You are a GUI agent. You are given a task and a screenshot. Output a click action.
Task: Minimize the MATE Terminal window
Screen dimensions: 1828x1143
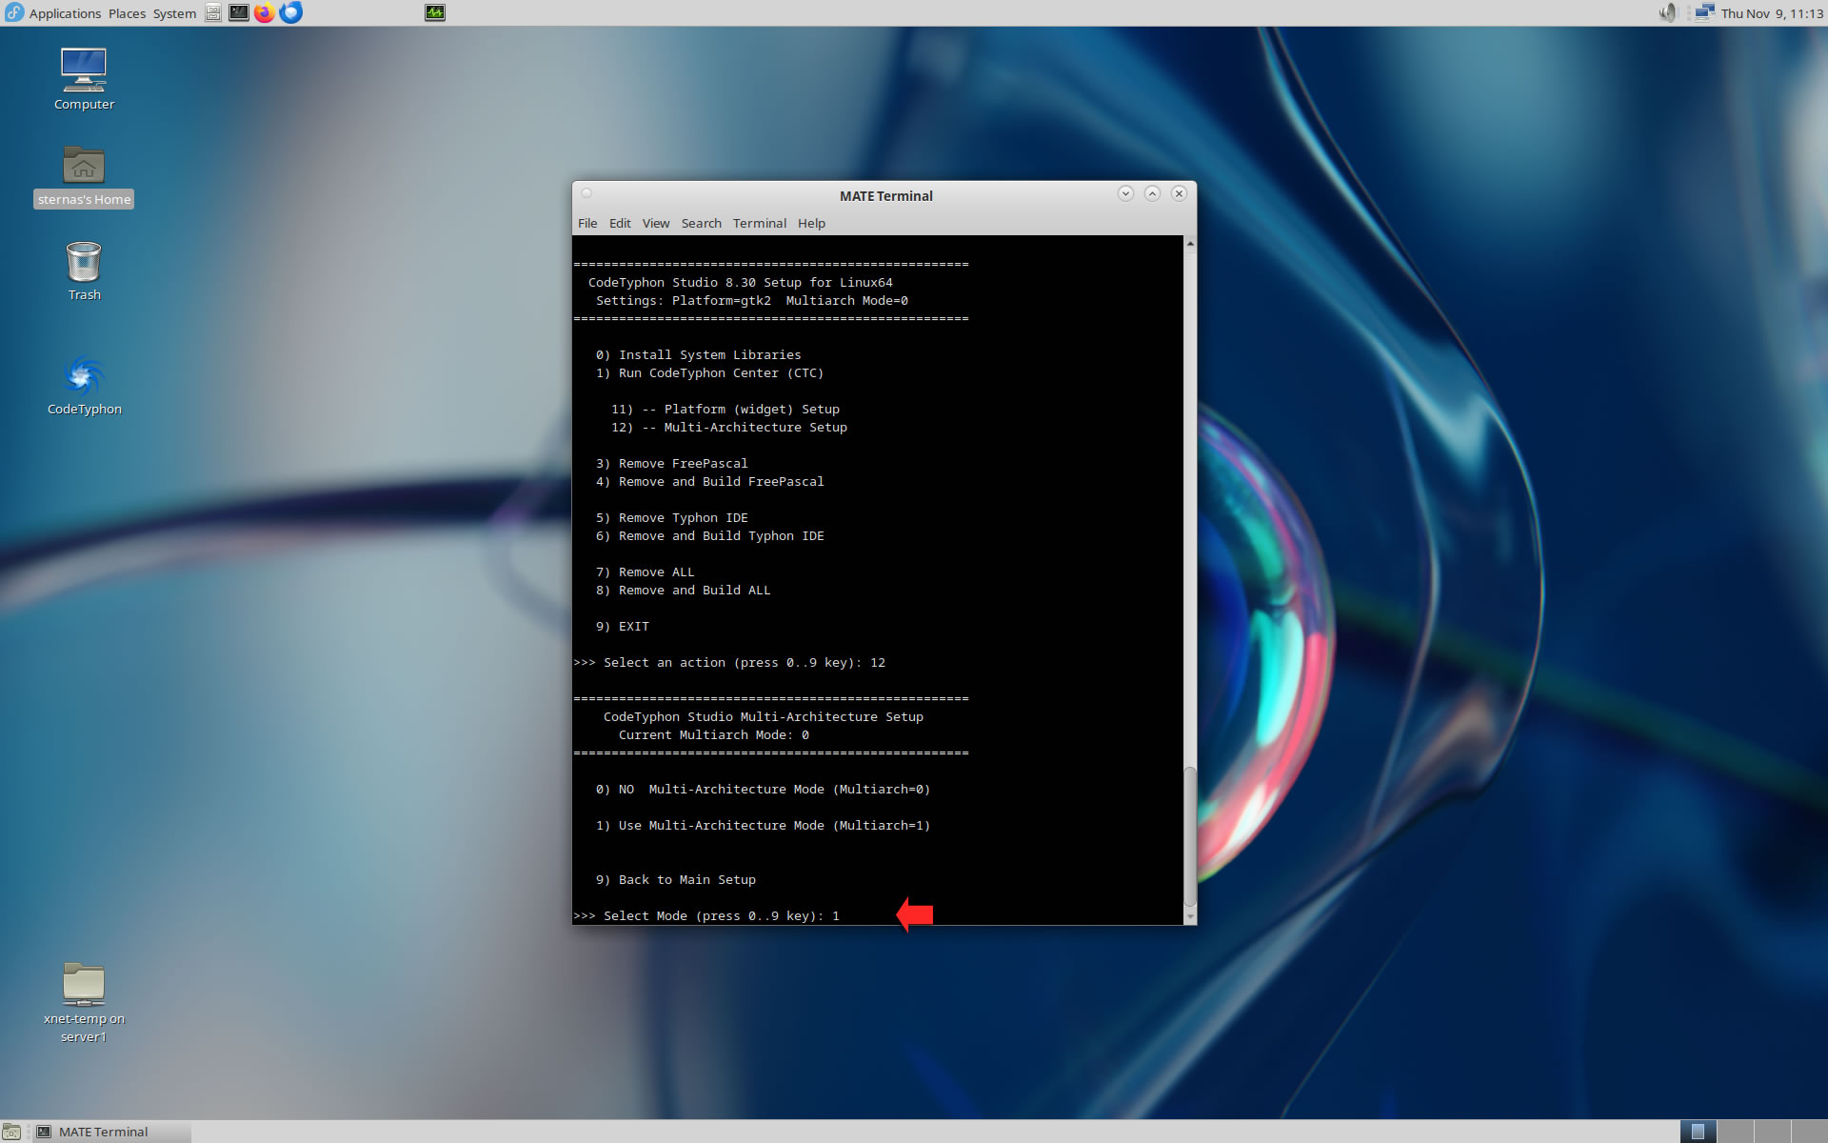[1125, 193]
